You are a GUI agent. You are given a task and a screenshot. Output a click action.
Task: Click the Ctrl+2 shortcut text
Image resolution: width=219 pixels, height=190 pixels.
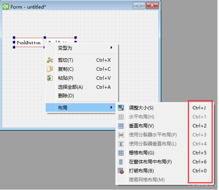(200, 125)
